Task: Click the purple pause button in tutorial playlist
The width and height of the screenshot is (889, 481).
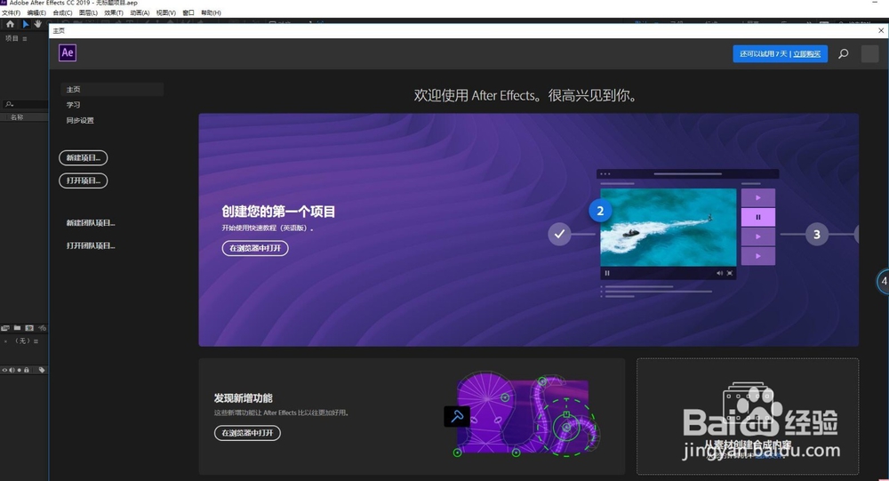Action: 758,217
